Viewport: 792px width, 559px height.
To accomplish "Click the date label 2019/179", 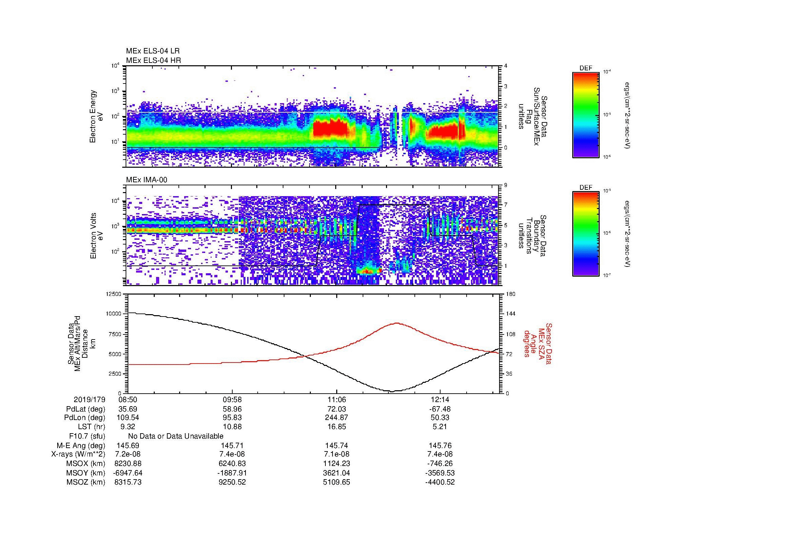I will pyautogui.click(x=89, y=400).
